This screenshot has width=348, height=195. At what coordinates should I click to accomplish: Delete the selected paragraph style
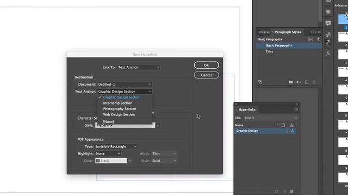(314, 82)
